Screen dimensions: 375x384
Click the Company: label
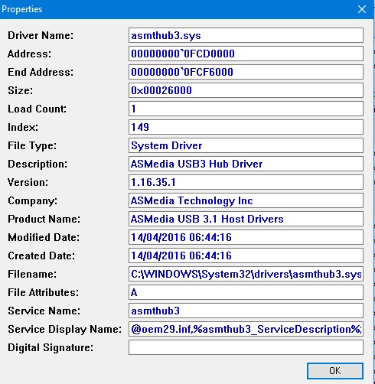tap(33, 201)
